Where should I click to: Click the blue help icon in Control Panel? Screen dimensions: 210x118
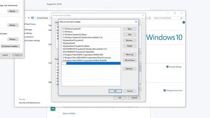[x=184, y=22]
